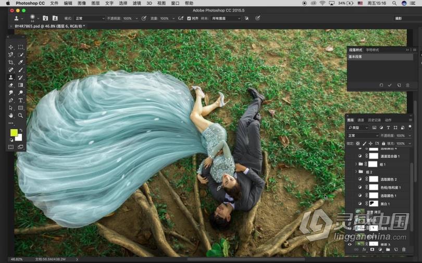422x263 pixels.
Task: Expand the 组 1 layer group
Action: click(356, 164)
